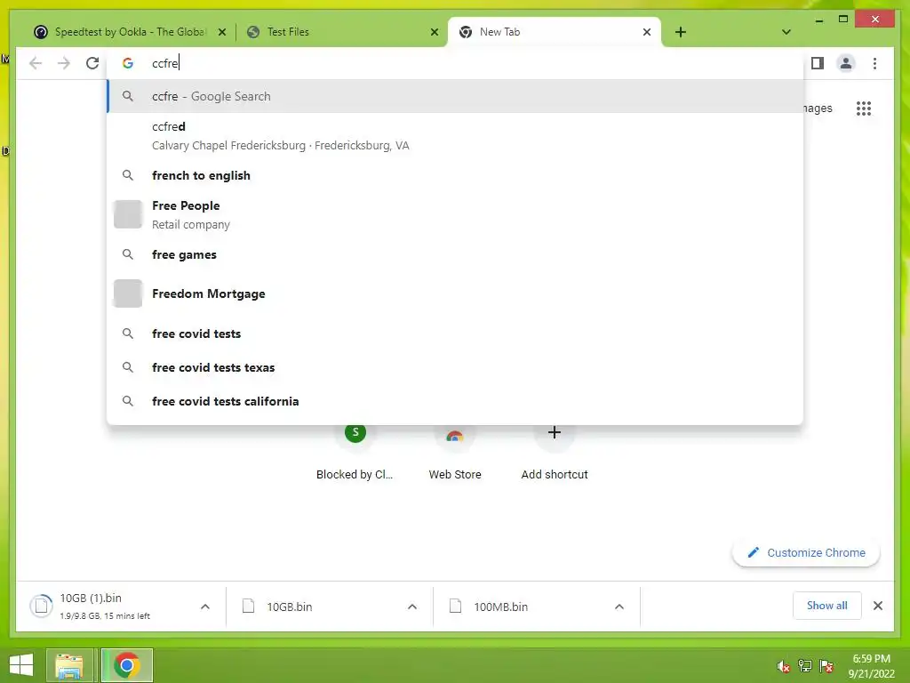
Task: Select the Free People suggestion
Action: tap(455, 215)
